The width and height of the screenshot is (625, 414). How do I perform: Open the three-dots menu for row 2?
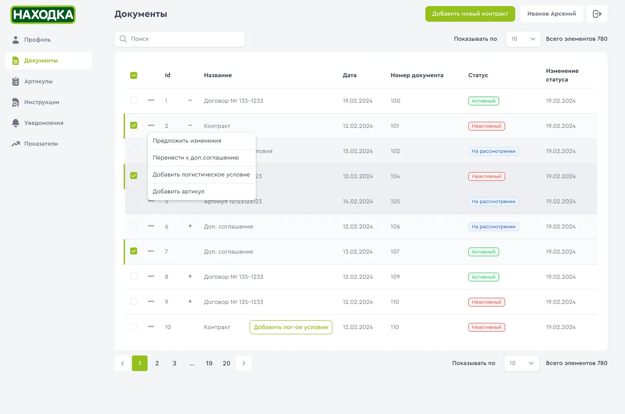(x=151, y=126)
